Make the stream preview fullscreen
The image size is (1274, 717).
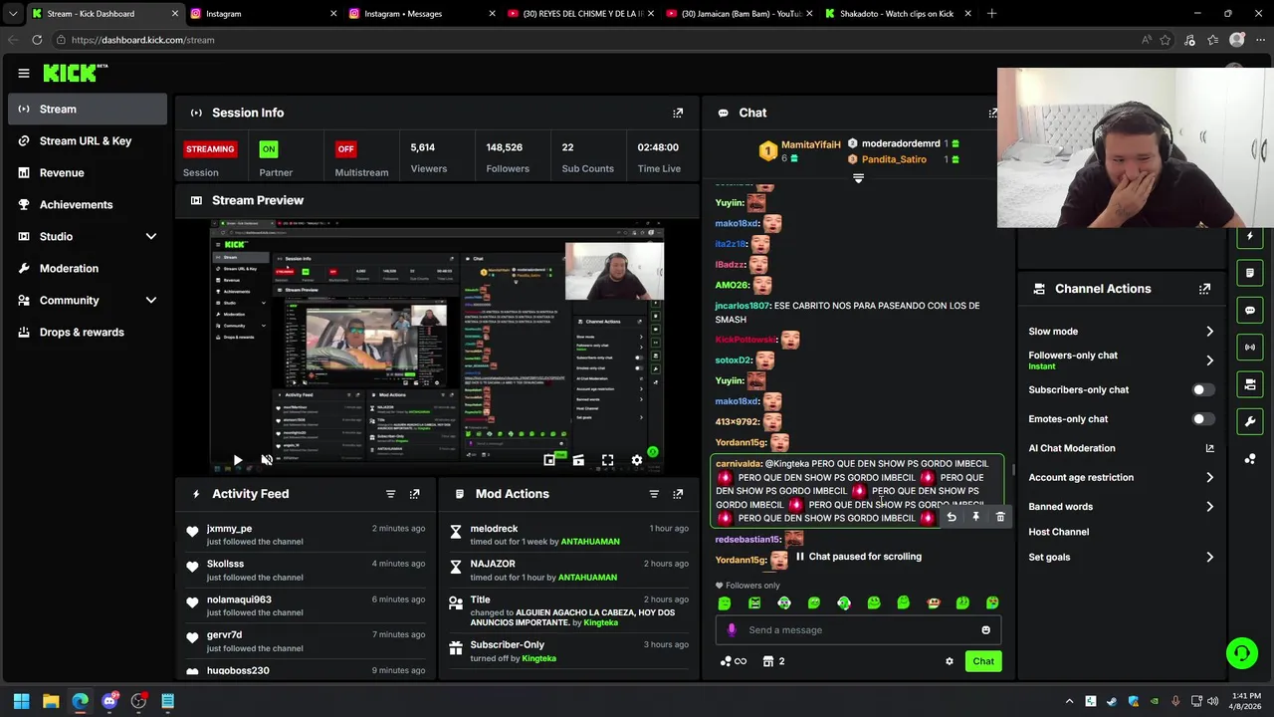[x=607, y=460]
